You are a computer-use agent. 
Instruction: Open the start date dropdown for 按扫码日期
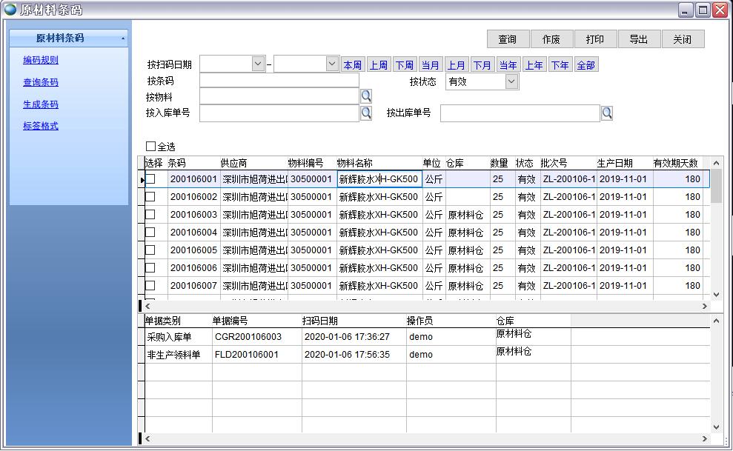258,64
